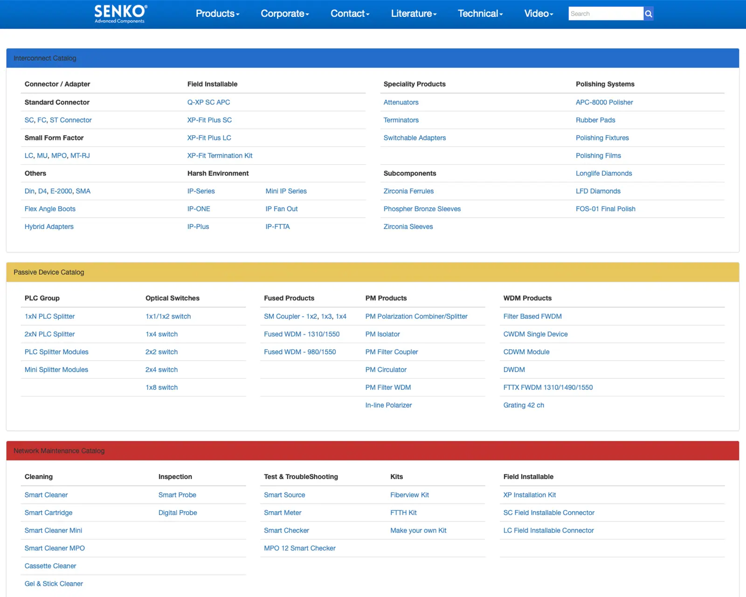Open the Hybrid Adapters link
The height and width of the screenshot is (597, 746).
49,226
